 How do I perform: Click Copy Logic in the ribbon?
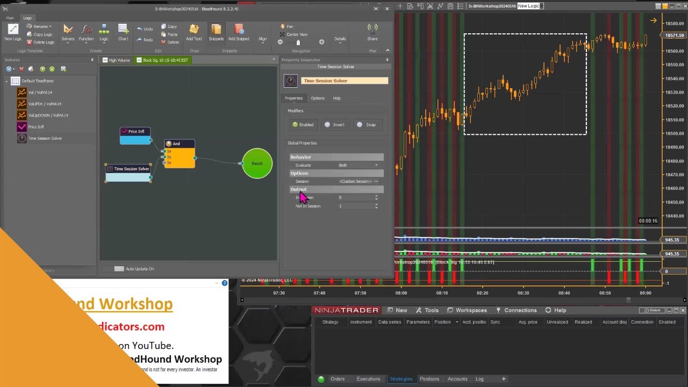coord(39,34)
